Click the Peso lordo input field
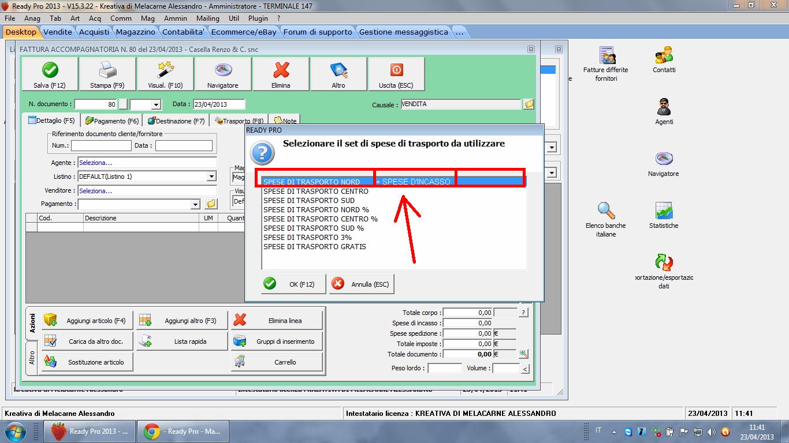Viewport: 789px width, 443px height. point(445,368)
